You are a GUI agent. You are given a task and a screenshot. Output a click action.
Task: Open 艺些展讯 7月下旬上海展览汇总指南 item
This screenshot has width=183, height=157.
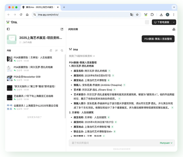pos(33,96)
